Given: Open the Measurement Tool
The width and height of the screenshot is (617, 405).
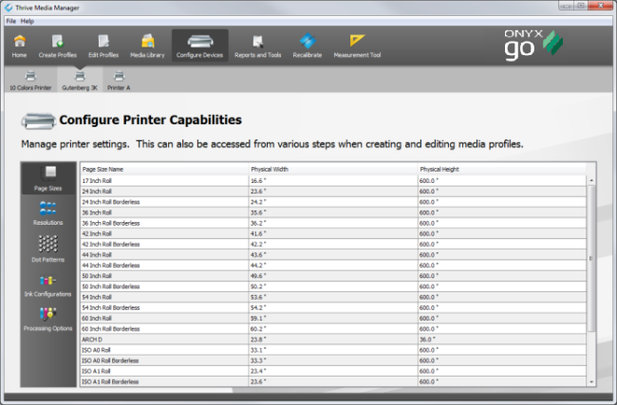Looking at the screenshot, I should tap(357, 46).
